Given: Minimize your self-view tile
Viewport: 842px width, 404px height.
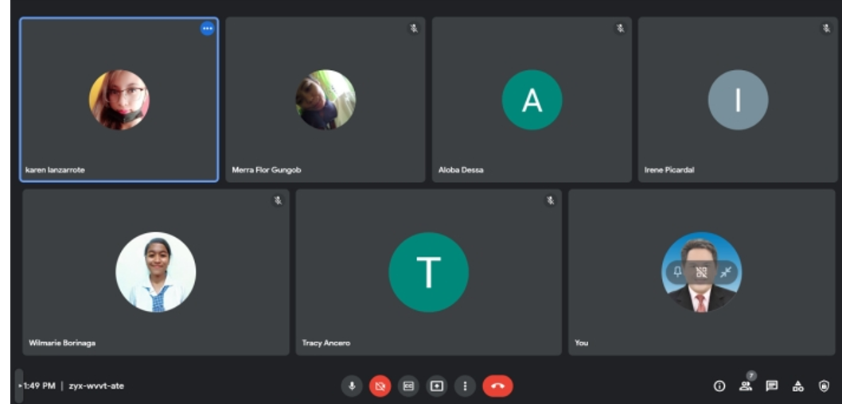Looking at the screenshot, I should pyautogui.click(x=726, y=272).
